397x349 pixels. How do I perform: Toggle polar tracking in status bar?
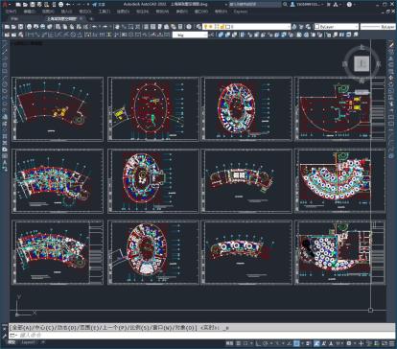[265, 343]
